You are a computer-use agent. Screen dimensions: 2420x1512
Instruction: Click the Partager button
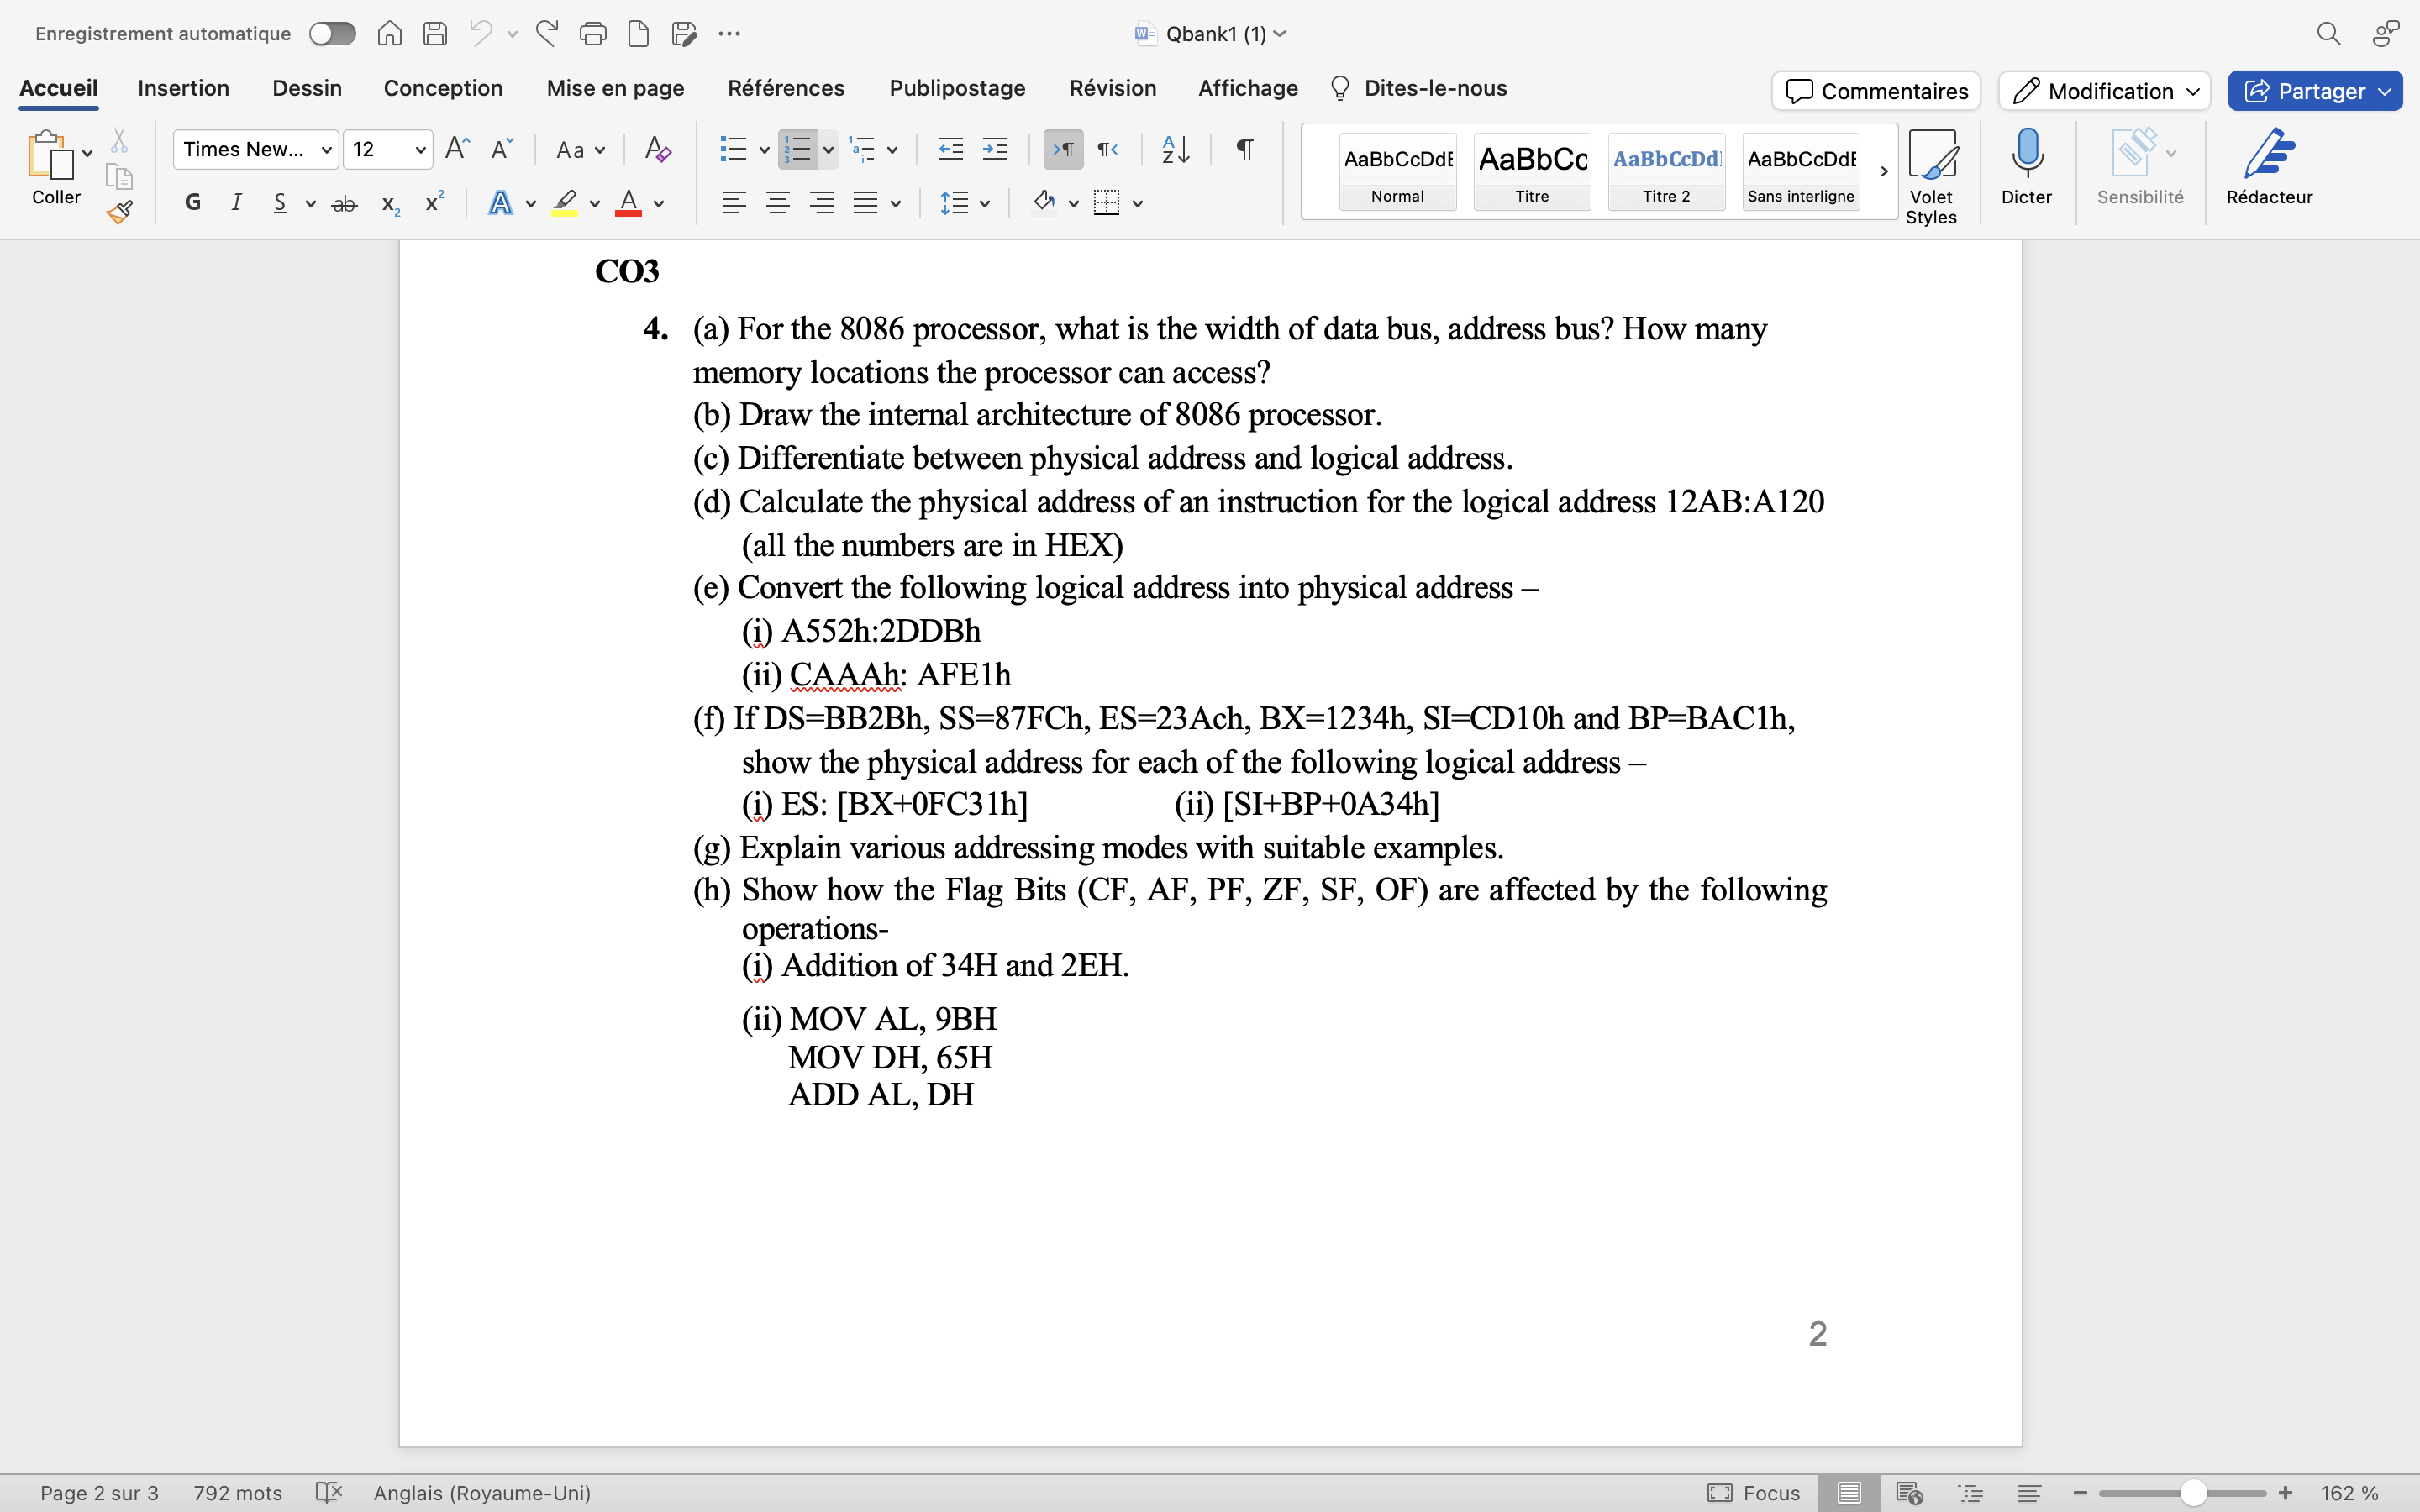click(x=2314, y=91)
